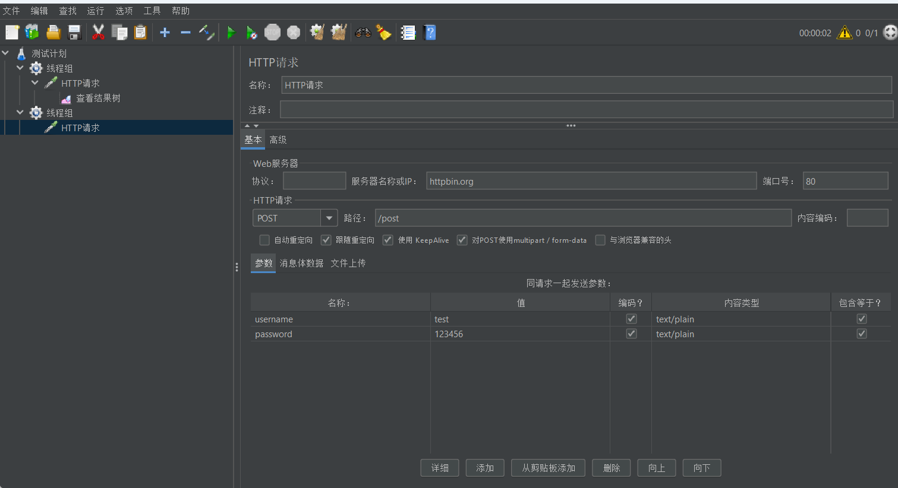Click the 向下 button
The image size is (898, 488).
point(702,468)
